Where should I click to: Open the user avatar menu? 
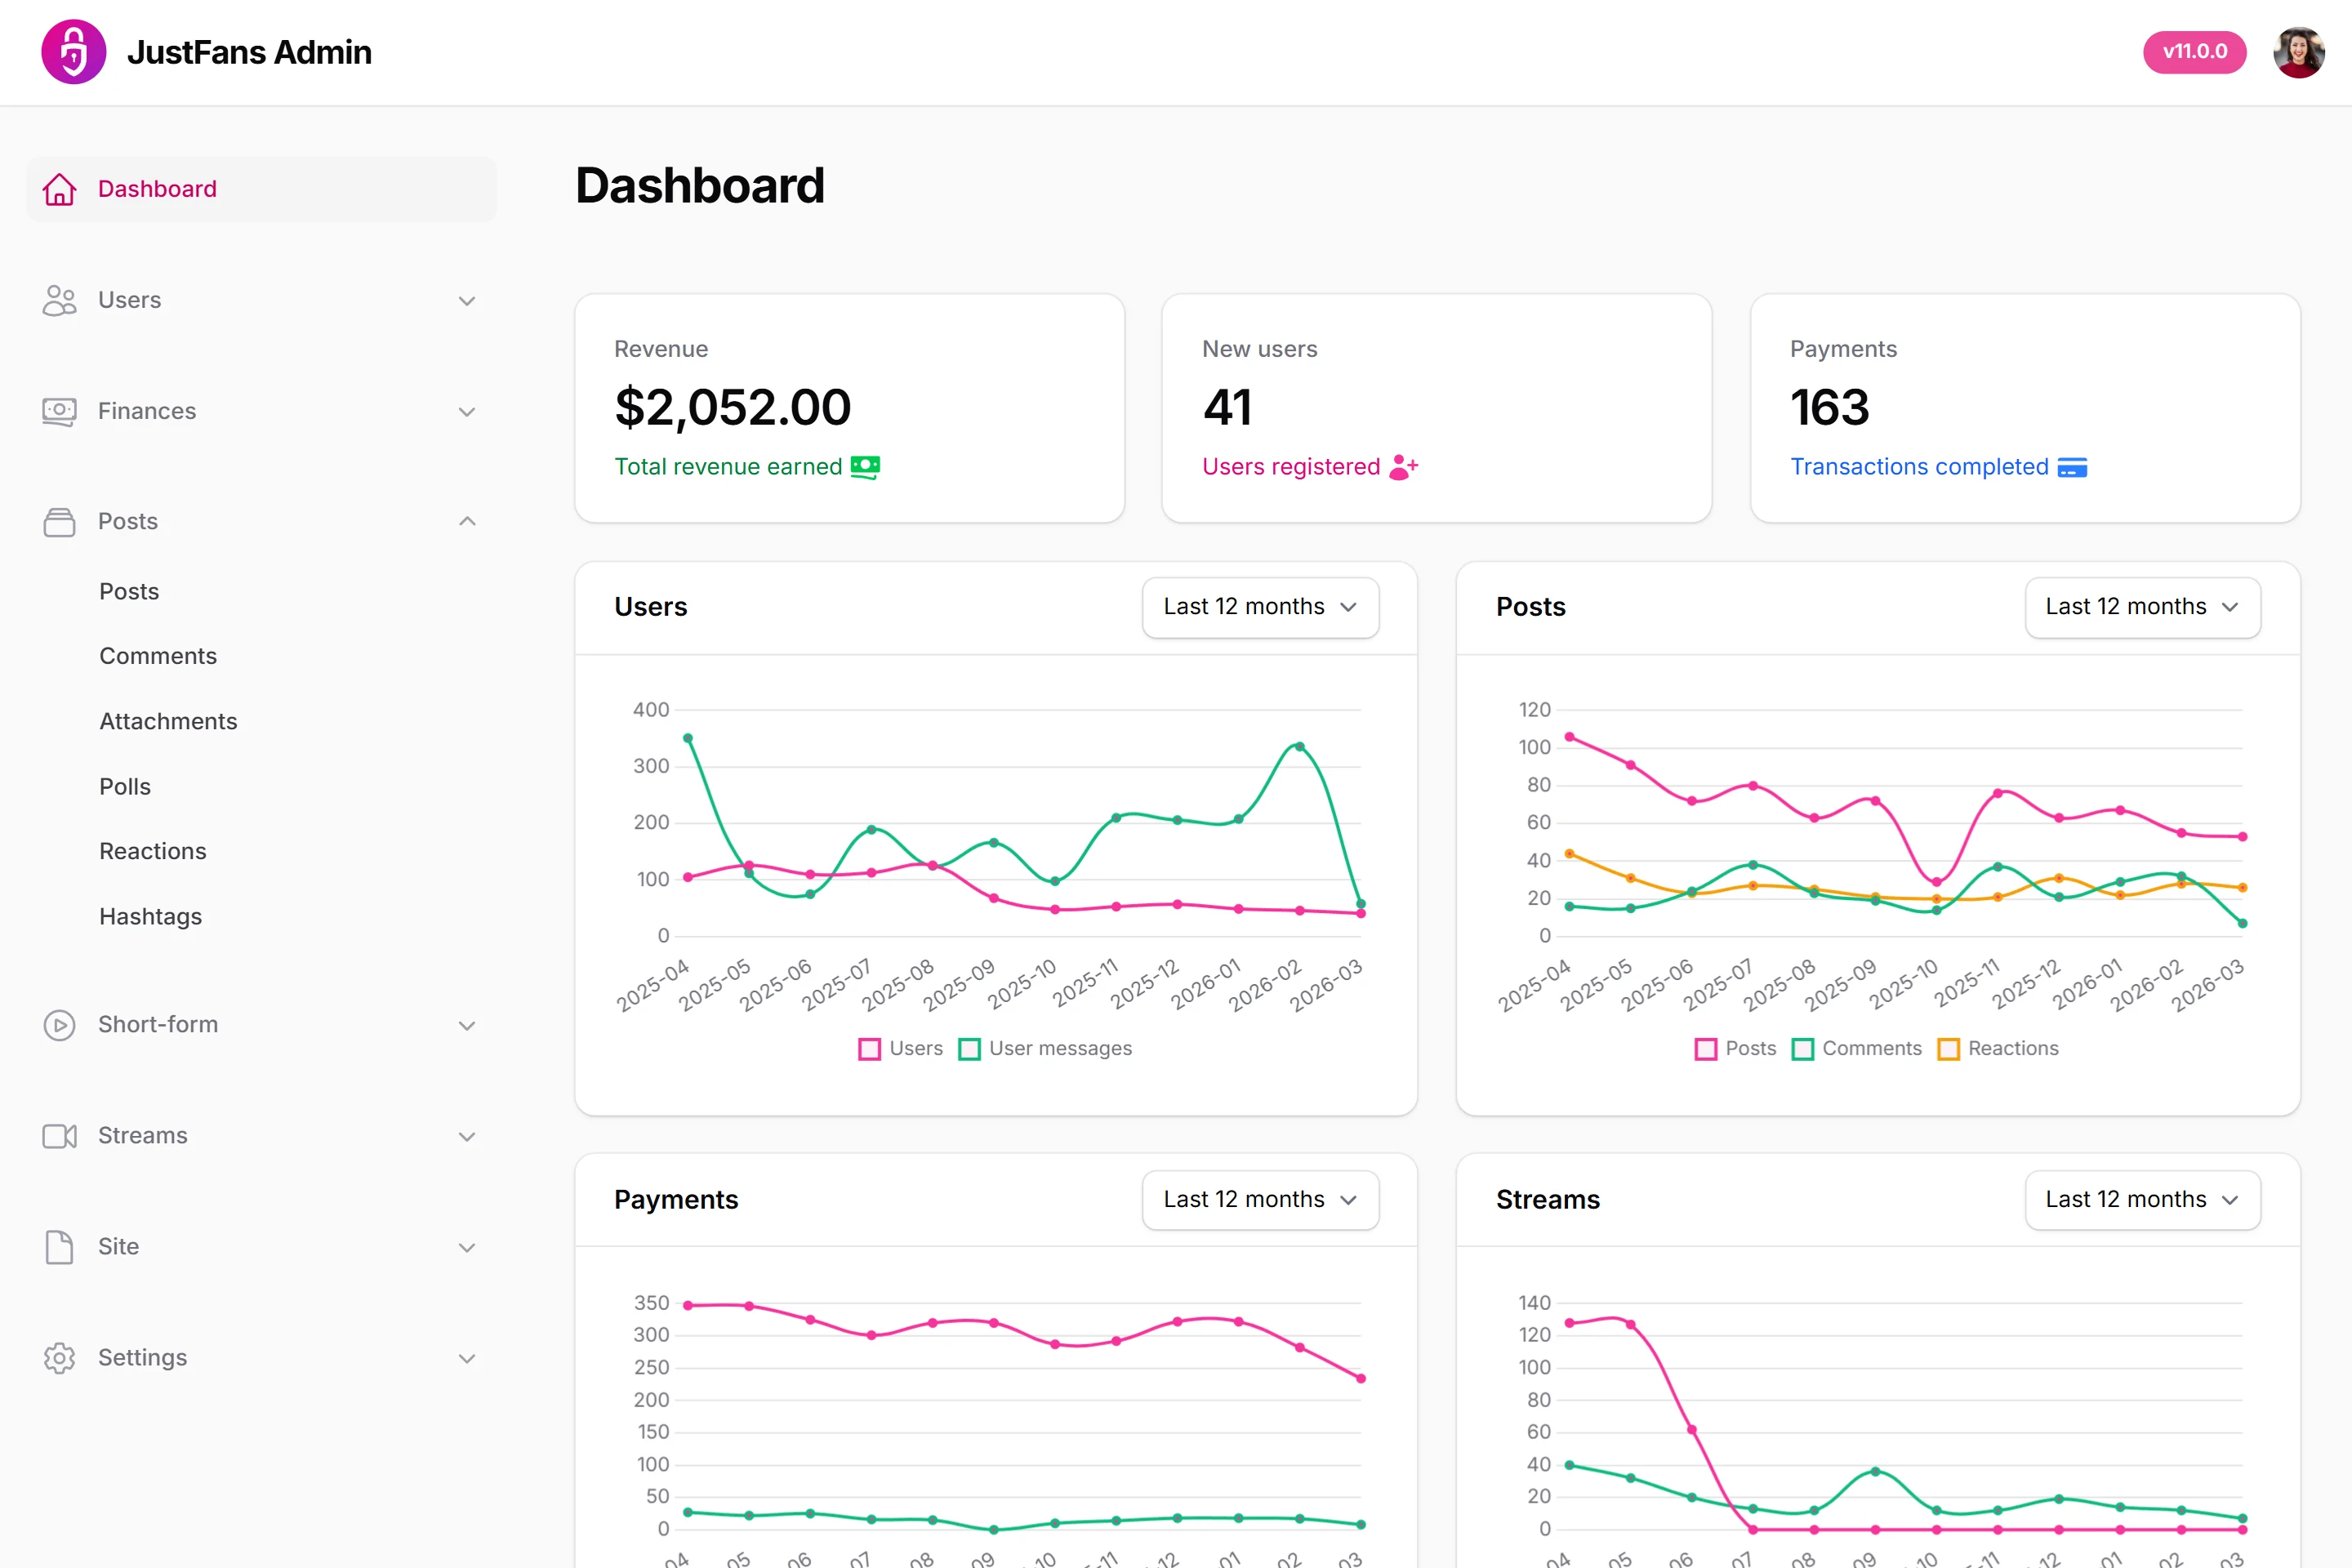pos(2298,52)
